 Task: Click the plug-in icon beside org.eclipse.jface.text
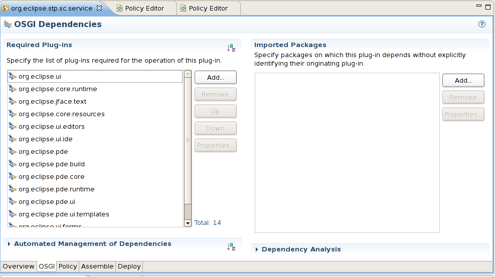[x=13, y=102]
